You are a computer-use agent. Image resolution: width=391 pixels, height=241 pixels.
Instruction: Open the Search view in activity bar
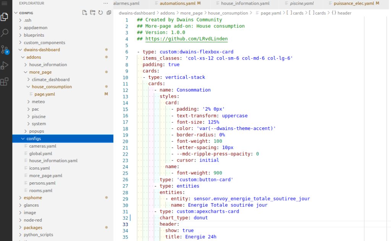coord(5,33)
